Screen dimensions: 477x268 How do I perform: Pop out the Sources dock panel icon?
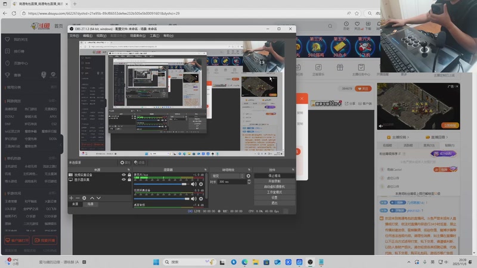coord(129,170)
